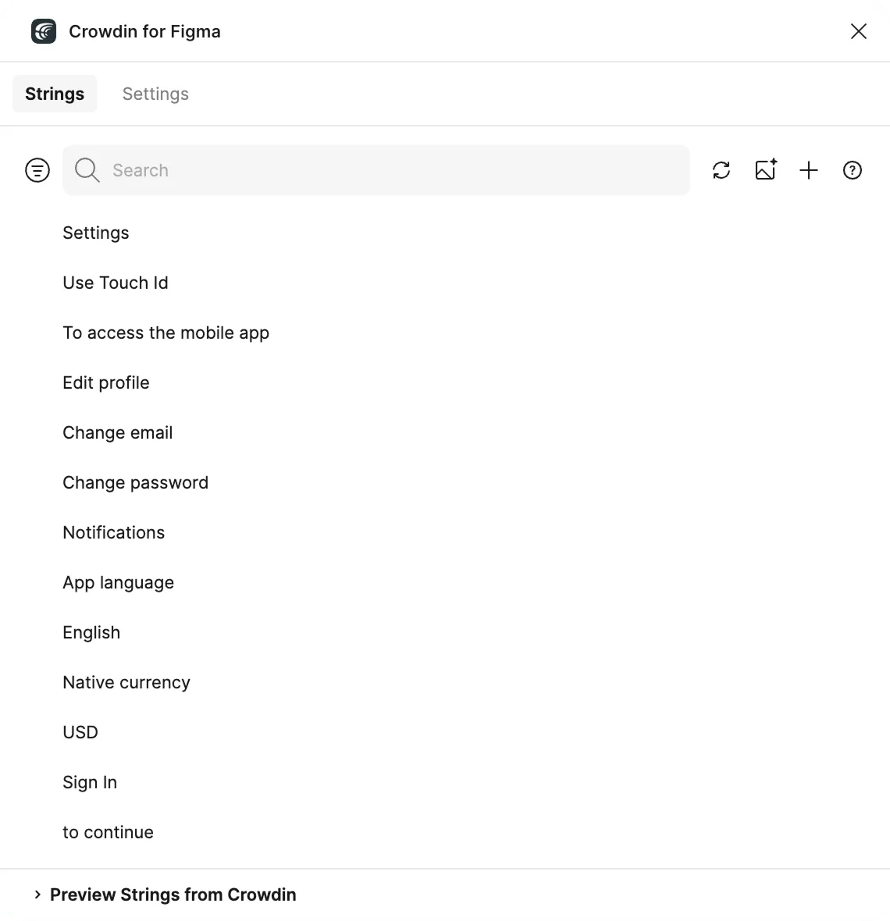The image size is (890, 921).
Task: Click the Crowdin logo icon
Action: pos(44,31)
